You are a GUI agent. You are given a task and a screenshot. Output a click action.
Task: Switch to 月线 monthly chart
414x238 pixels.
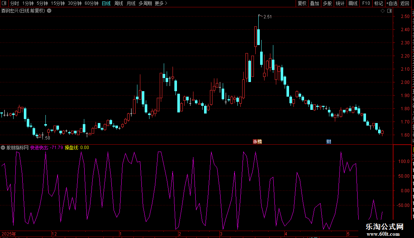pyautogui.click(x=131, y=3)
